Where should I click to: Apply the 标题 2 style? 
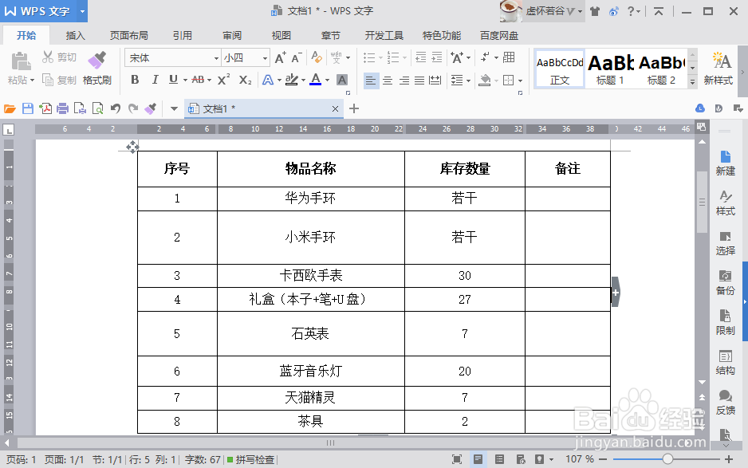click(x=661, y=69)
